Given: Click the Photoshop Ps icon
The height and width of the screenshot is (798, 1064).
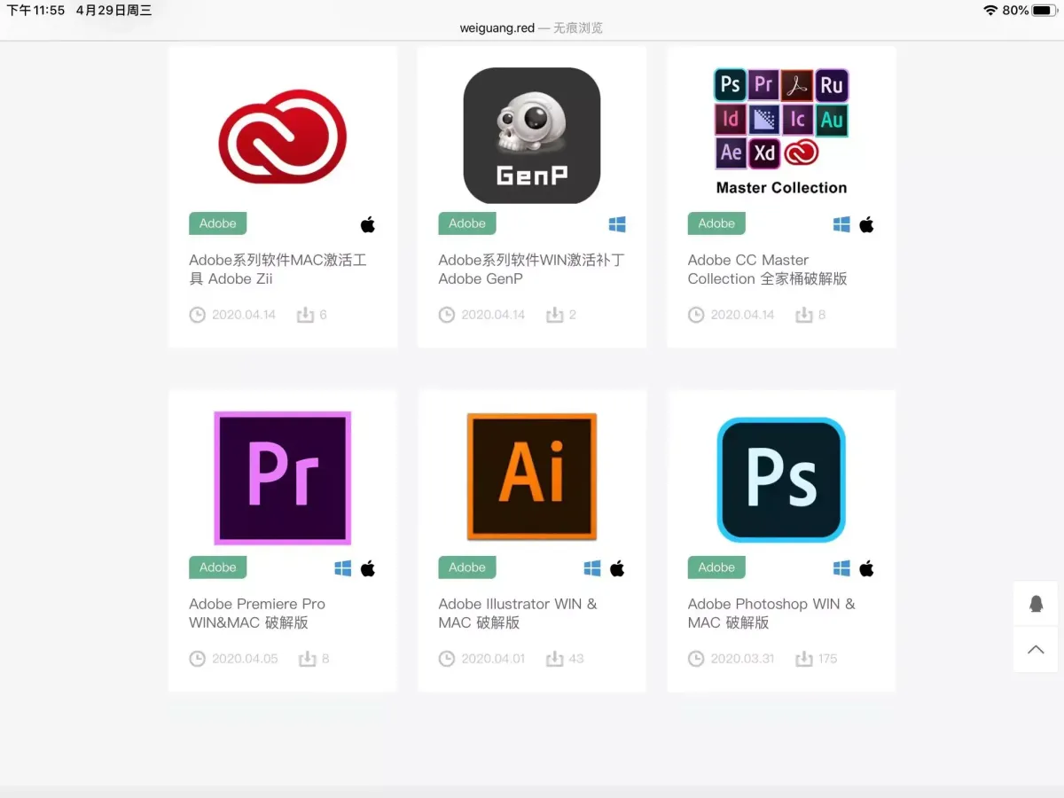Looking at the screenshot, I should click(x=781, y=479).
